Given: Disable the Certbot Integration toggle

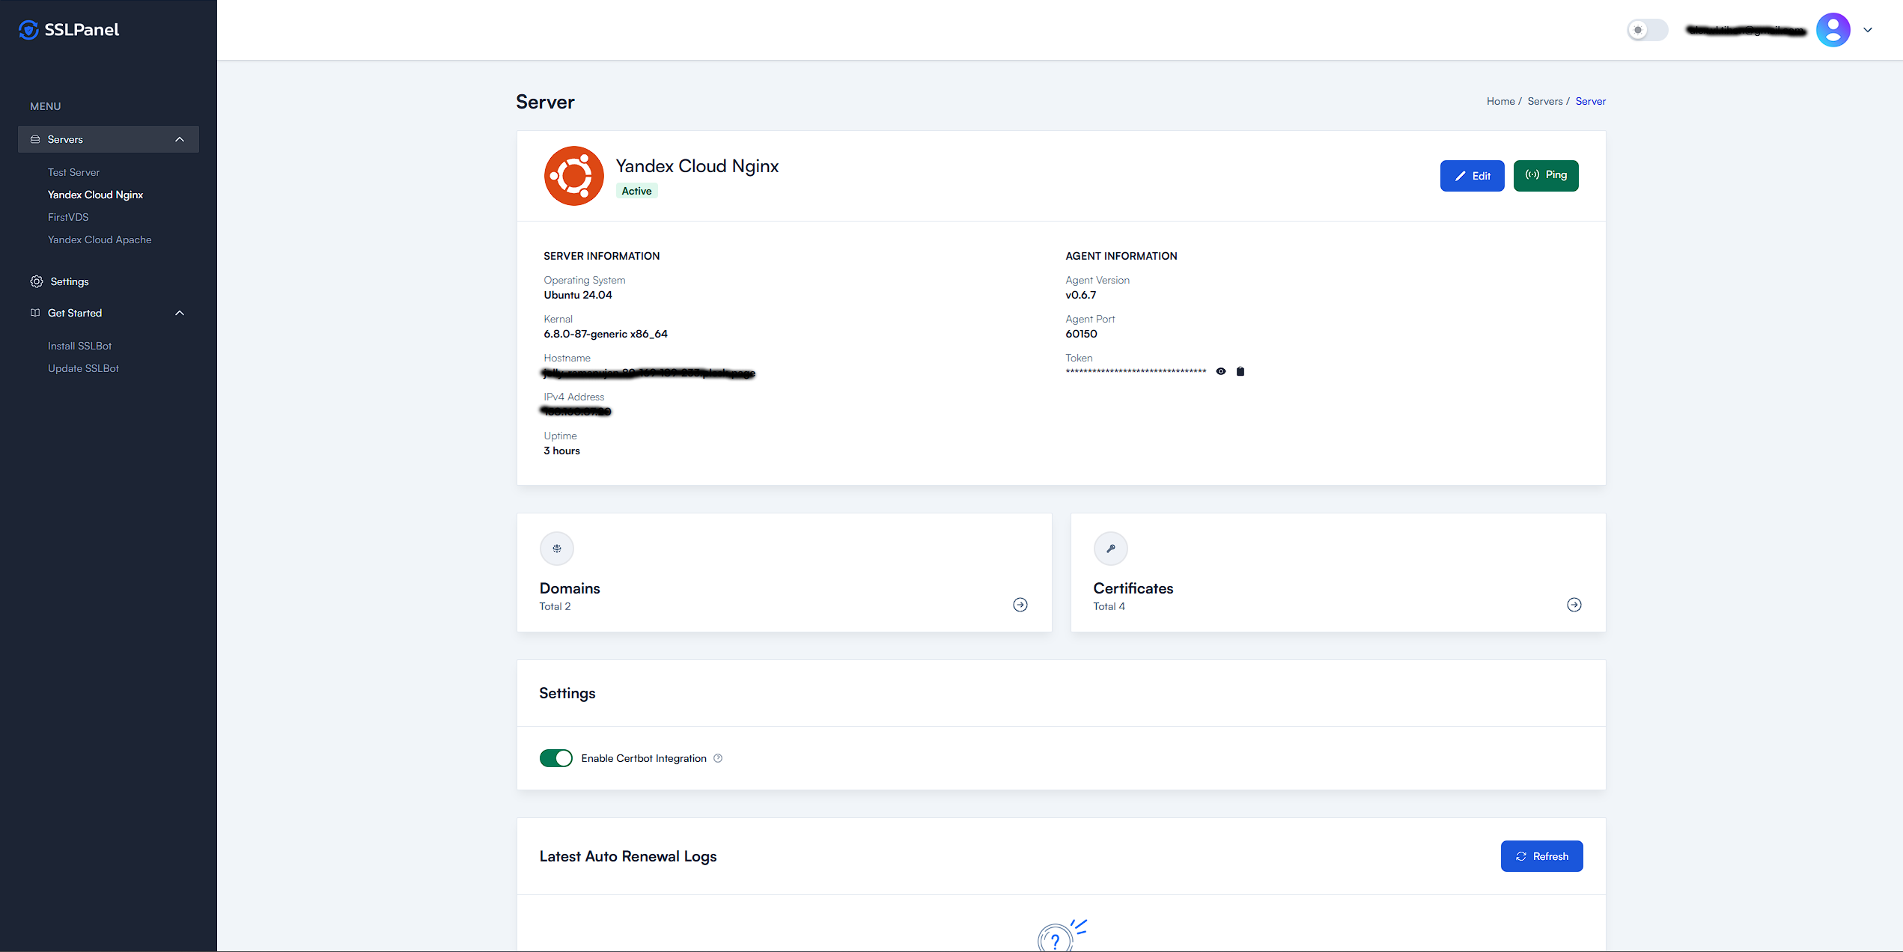Looking at the screenshot, I should pos(555,758).
